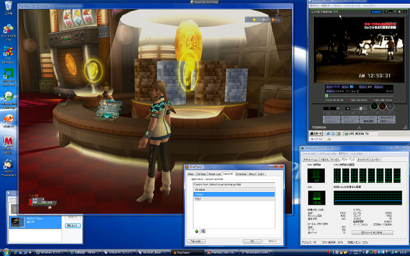Click the Name column header in the RivaTuner list
The image size is (410, 256).
coord(234,189)
